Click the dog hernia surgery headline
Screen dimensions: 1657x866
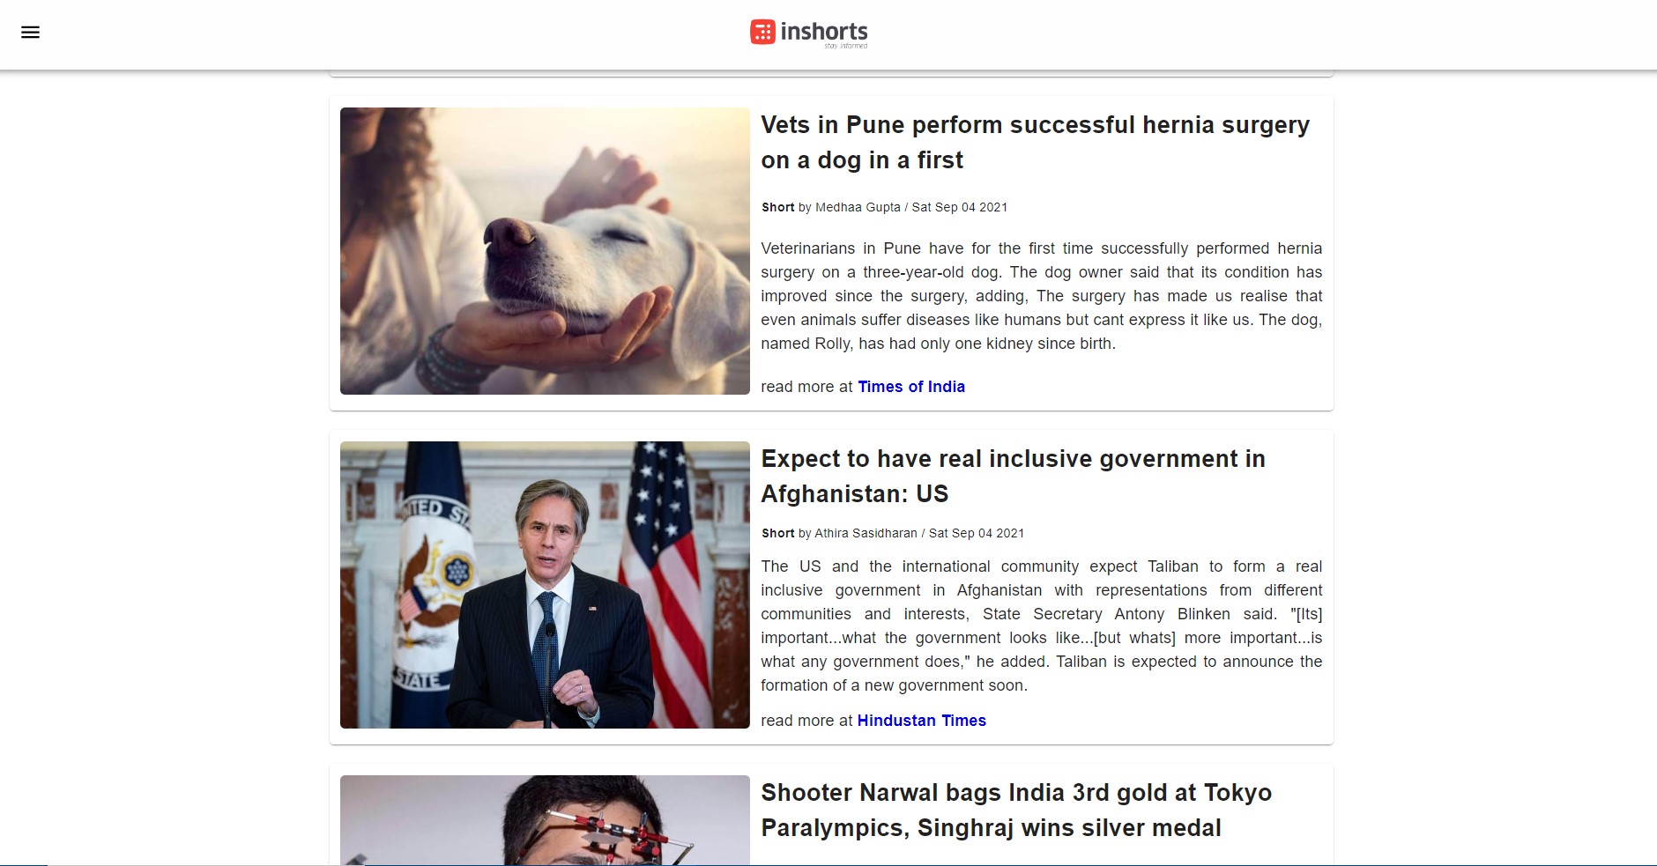click(1036, 143)
